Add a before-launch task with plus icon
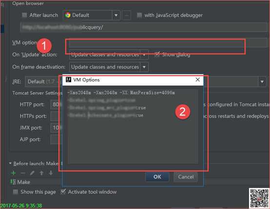 14,173
